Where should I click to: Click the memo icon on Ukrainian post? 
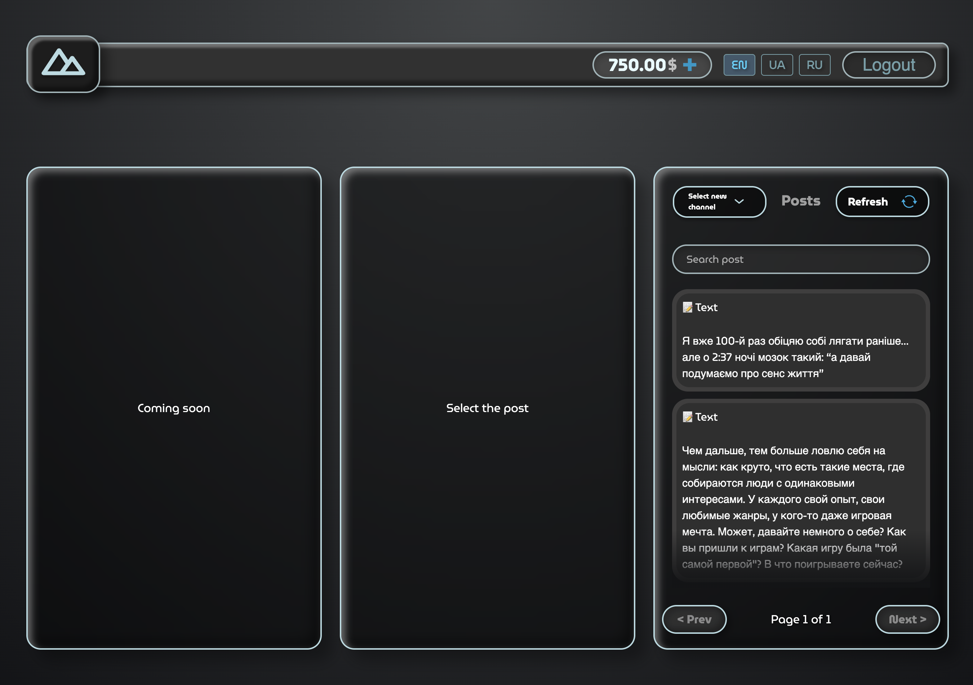[687, 307]
